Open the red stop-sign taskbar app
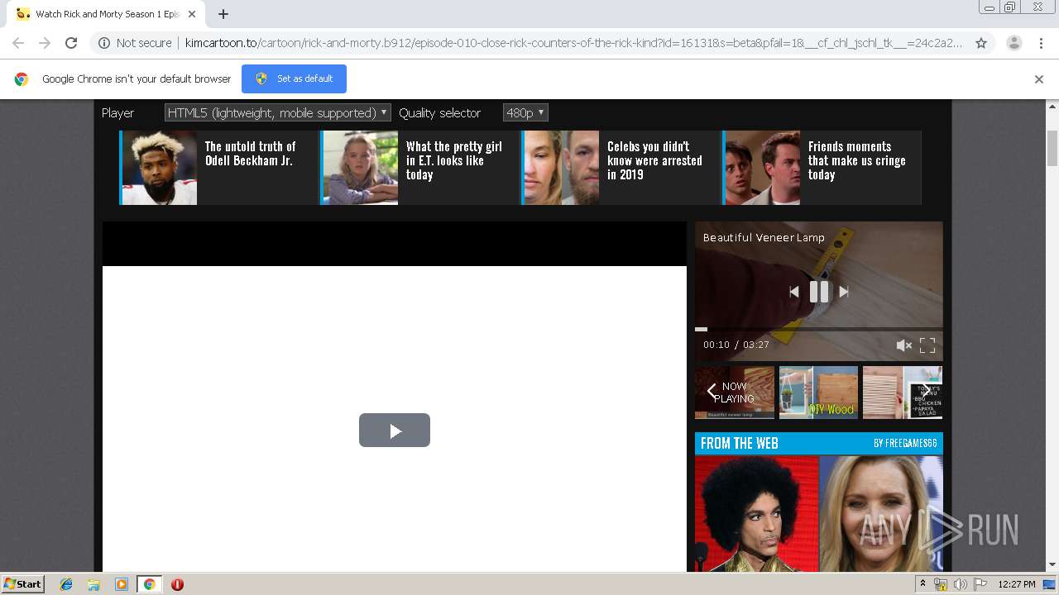This screenshot has width=1059, height=595. 177,584
